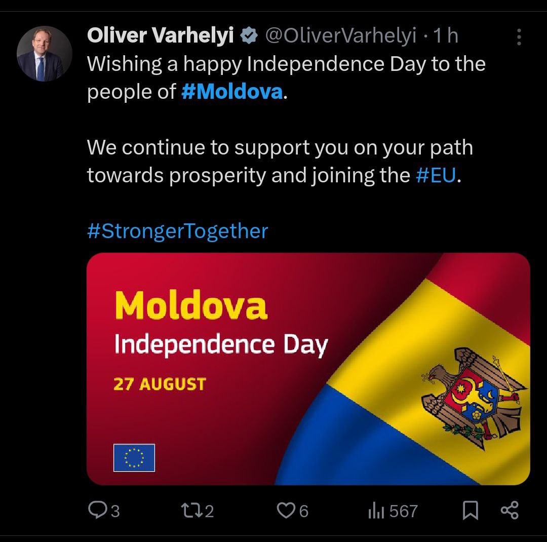Click the "27 AUGUST" date on the image
Viewport: 547px width, 542px height.
[160, 384]
